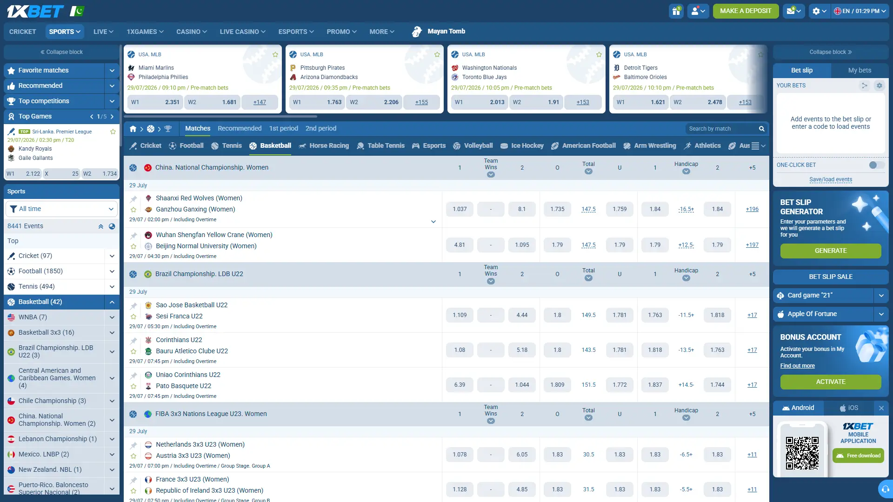
Task: Open the ESPORTS menu
Action: (x=296, y=32)
